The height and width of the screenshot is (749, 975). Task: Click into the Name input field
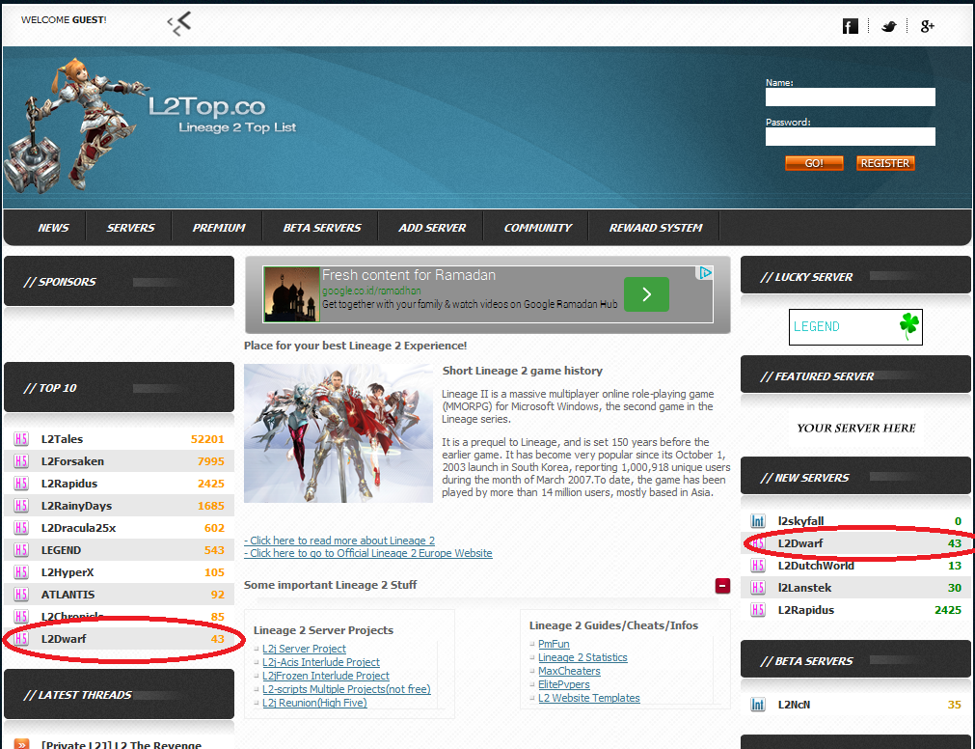[x=850, y=97]
